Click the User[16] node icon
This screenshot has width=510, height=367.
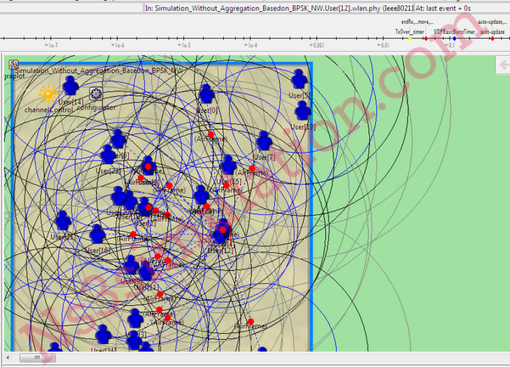click(97, 234)
